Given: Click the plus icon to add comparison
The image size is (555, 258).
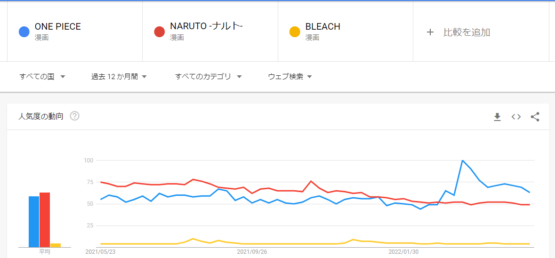Looking at the screenshot, I should [430, 32].
